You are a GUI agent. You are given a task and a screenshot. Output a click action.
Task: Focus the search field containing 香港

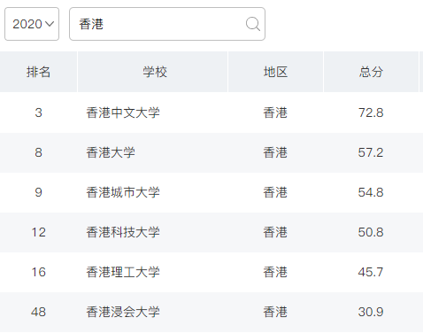[x=167, y=24]
